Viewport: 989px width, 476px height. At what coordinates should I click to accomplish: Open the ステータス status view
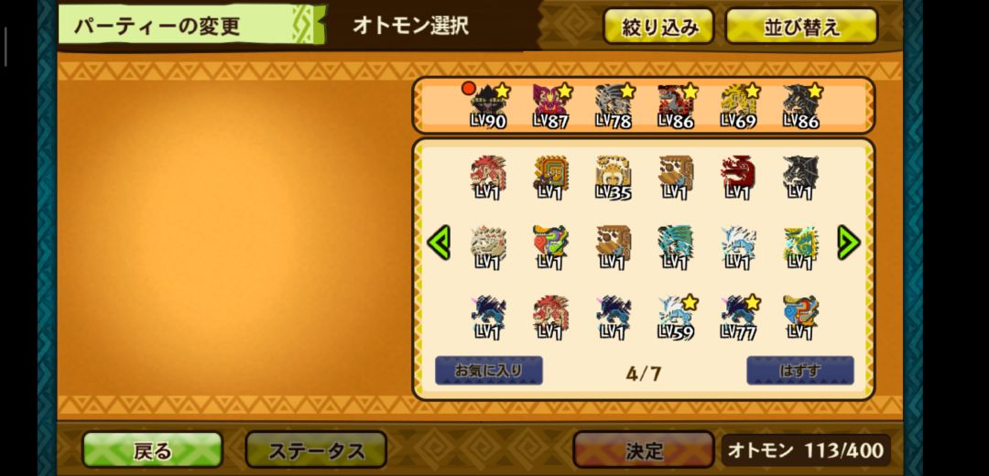316,450
